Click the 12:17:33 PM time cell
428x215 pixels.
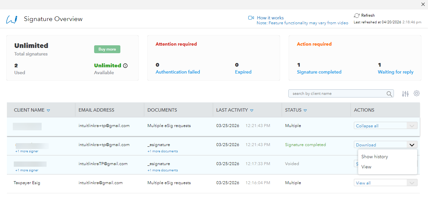tap(257, 164)
